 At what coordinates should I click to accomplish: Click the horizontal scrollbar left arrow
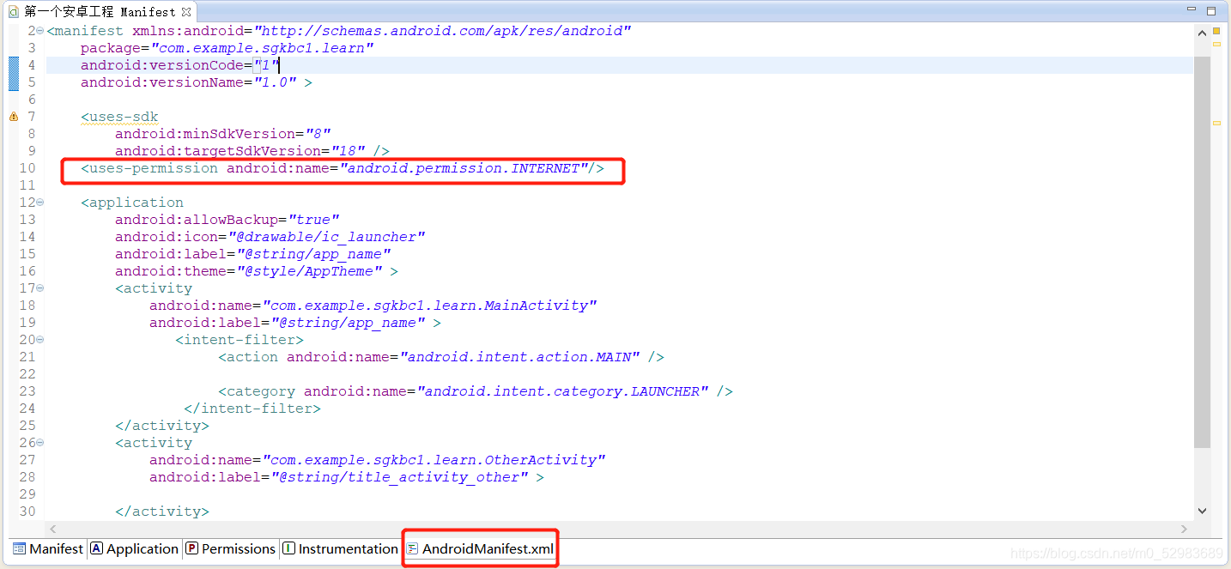point(52,529)
